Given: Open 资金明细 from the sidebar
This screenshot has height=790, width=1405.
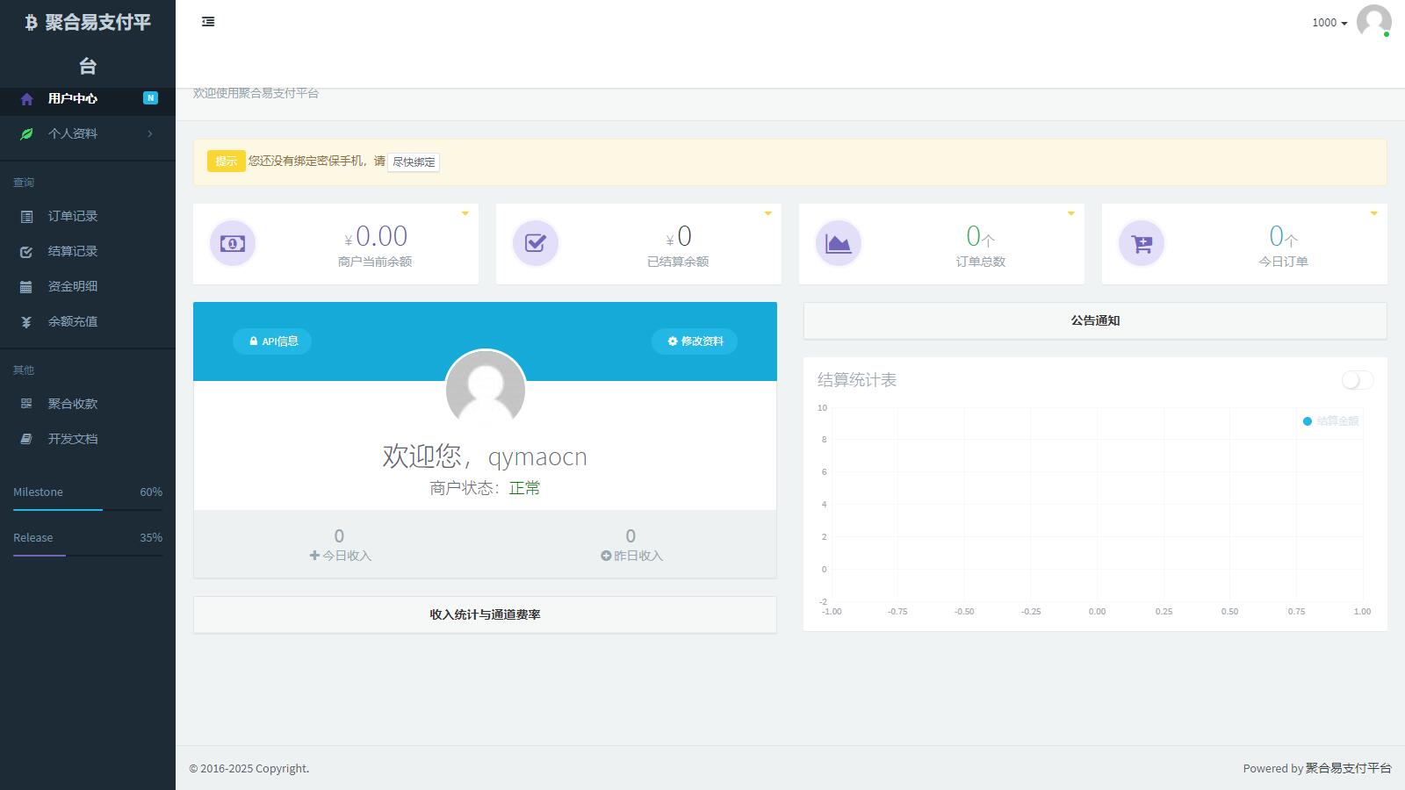Looking at the screenshot, I should 72,286.
